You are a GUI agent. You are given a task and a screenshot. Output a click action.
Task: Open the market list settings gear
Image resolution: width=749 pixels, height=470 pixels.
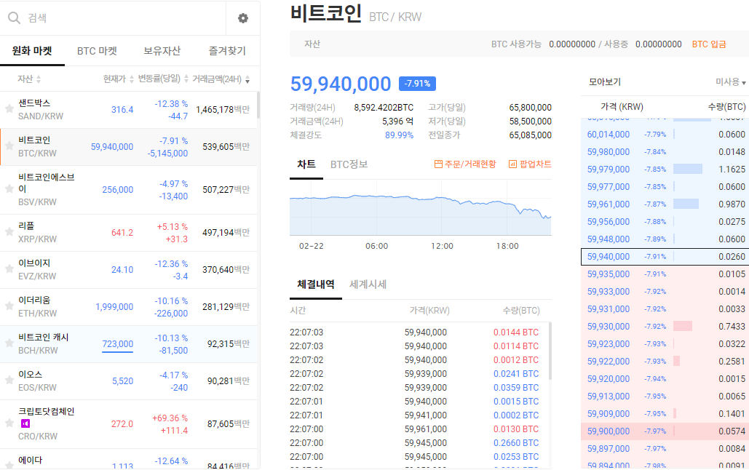point(243,18)
